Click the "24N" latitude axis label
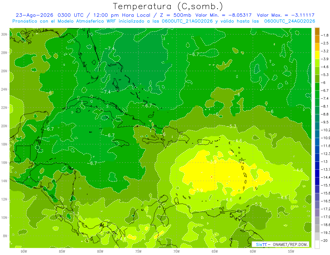330x255 pixels. click(4, 89)
